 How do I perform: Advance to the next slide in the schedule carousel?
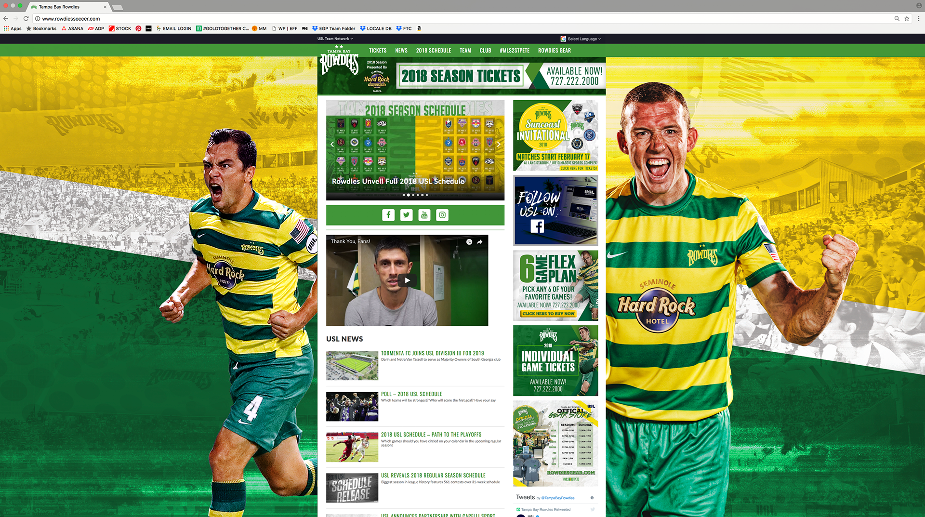tap(499, 144)
